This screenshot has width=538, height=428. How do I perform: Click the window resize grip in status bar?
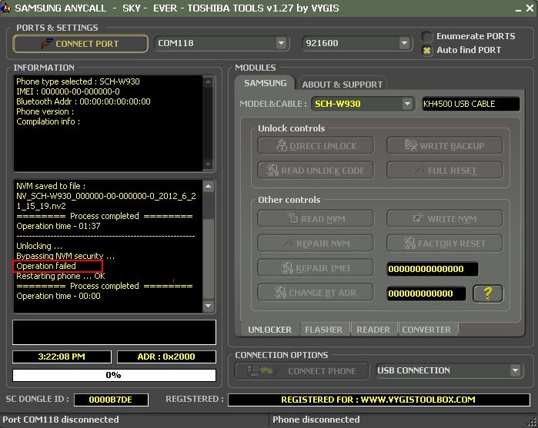532,422
